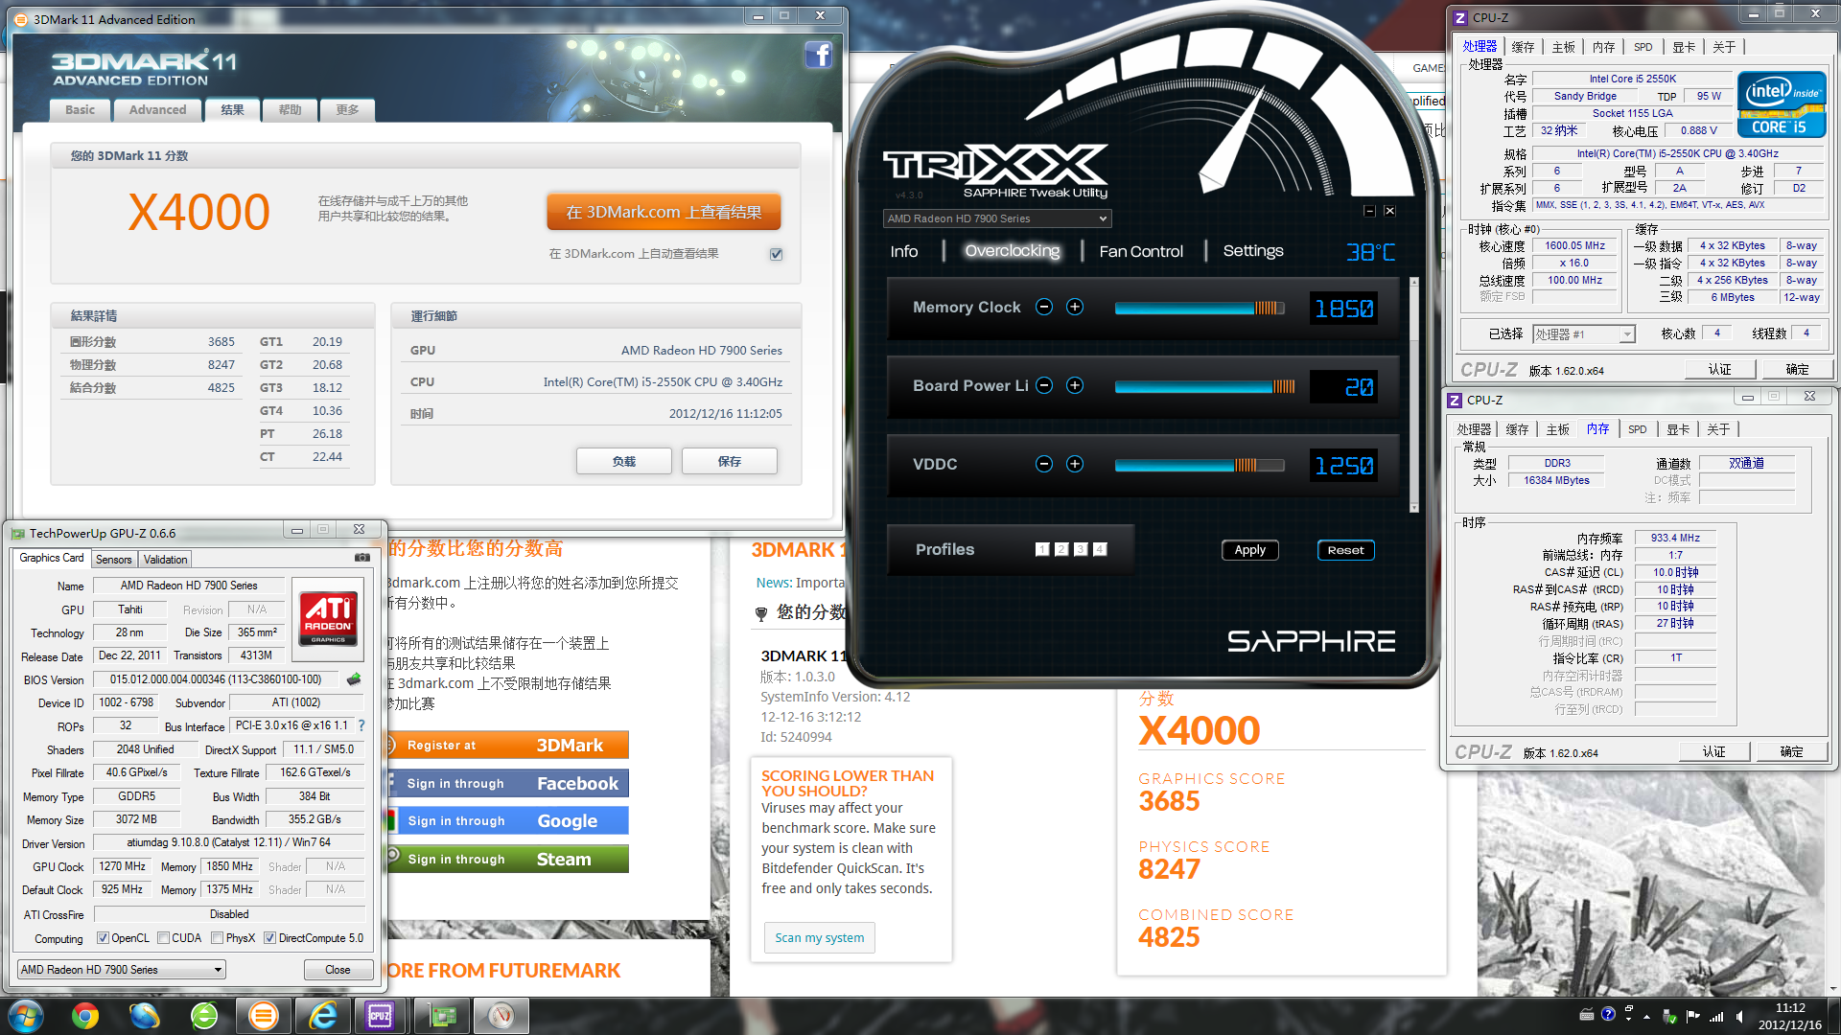
Task: Click Sign in through Google button
Action: tap(506, 821)
